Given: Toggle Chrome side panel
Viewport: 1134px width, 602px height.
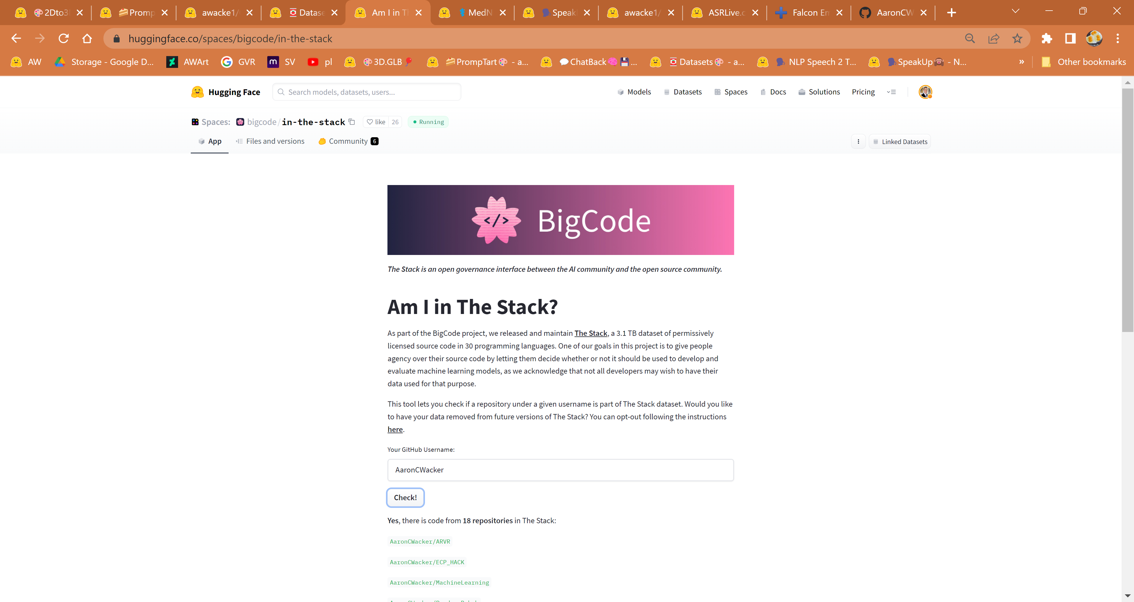Looking at the screenshot, I should 1070,39.
